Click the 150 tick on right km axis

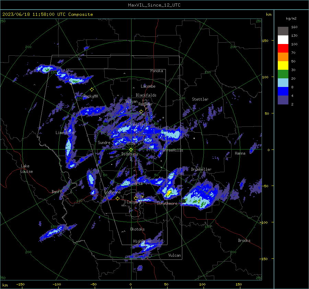click(265, 41)
